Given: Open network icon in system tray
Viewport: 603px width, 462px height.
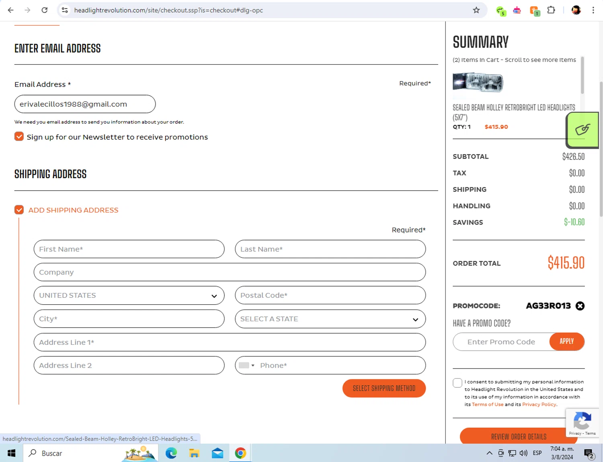Looking at the screenshot, I should point(512,453).
